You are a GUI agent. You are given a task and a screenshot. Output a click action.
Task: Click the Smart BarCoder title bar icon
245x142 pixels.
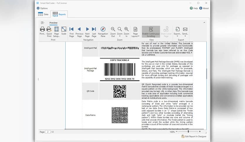38,3
